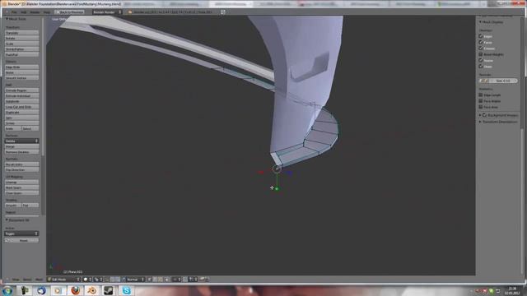Open Firefox from the taskbar

76,290
